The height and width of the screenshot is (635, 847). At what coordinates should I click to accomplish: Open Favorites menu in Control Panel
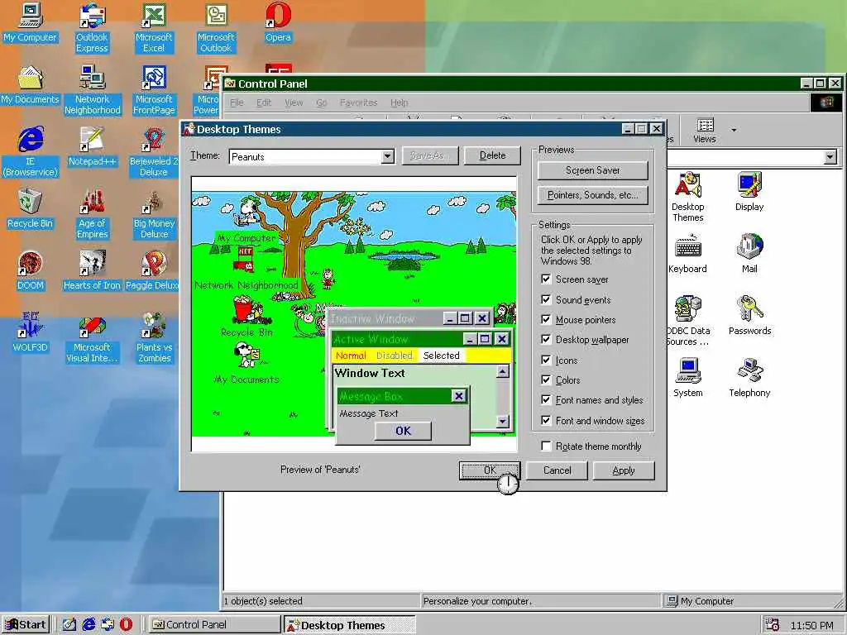358,103
